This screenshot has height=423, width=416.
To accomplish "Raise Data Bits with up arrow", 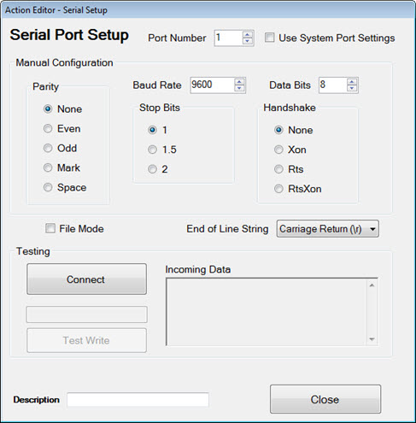I will pyautogui.click(x=352, y=82).
